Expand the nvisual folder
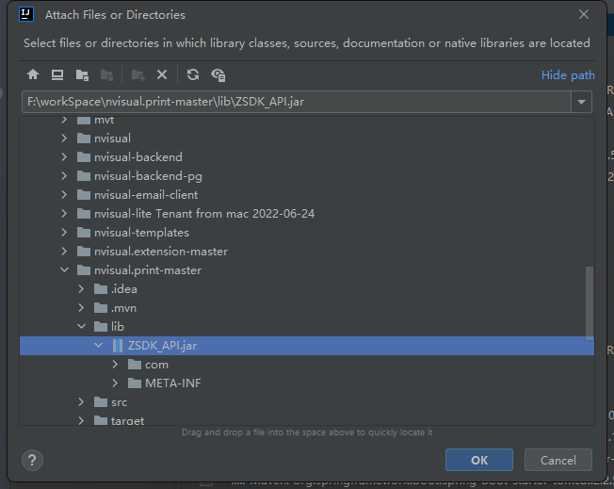The height and width of the screenshot is (489, 614). pyautogui.click(x=64, y=138)
